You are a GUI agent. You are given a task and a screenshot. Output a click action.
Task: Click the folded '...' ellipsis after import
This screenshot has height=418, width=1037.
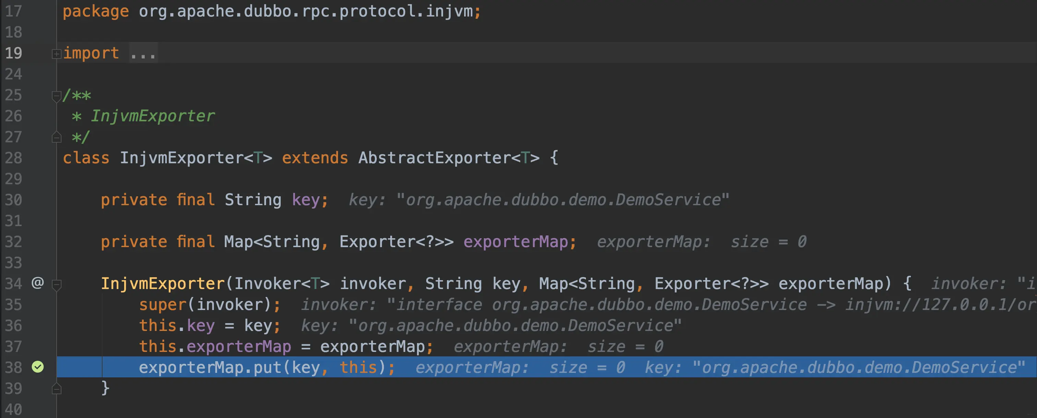(x=143, y=53)
